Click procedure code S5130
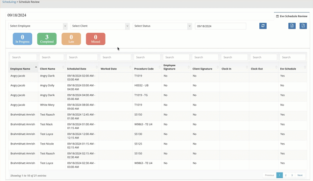The height and width of the screenshot is (181, 313). click(x=138, y=134)
